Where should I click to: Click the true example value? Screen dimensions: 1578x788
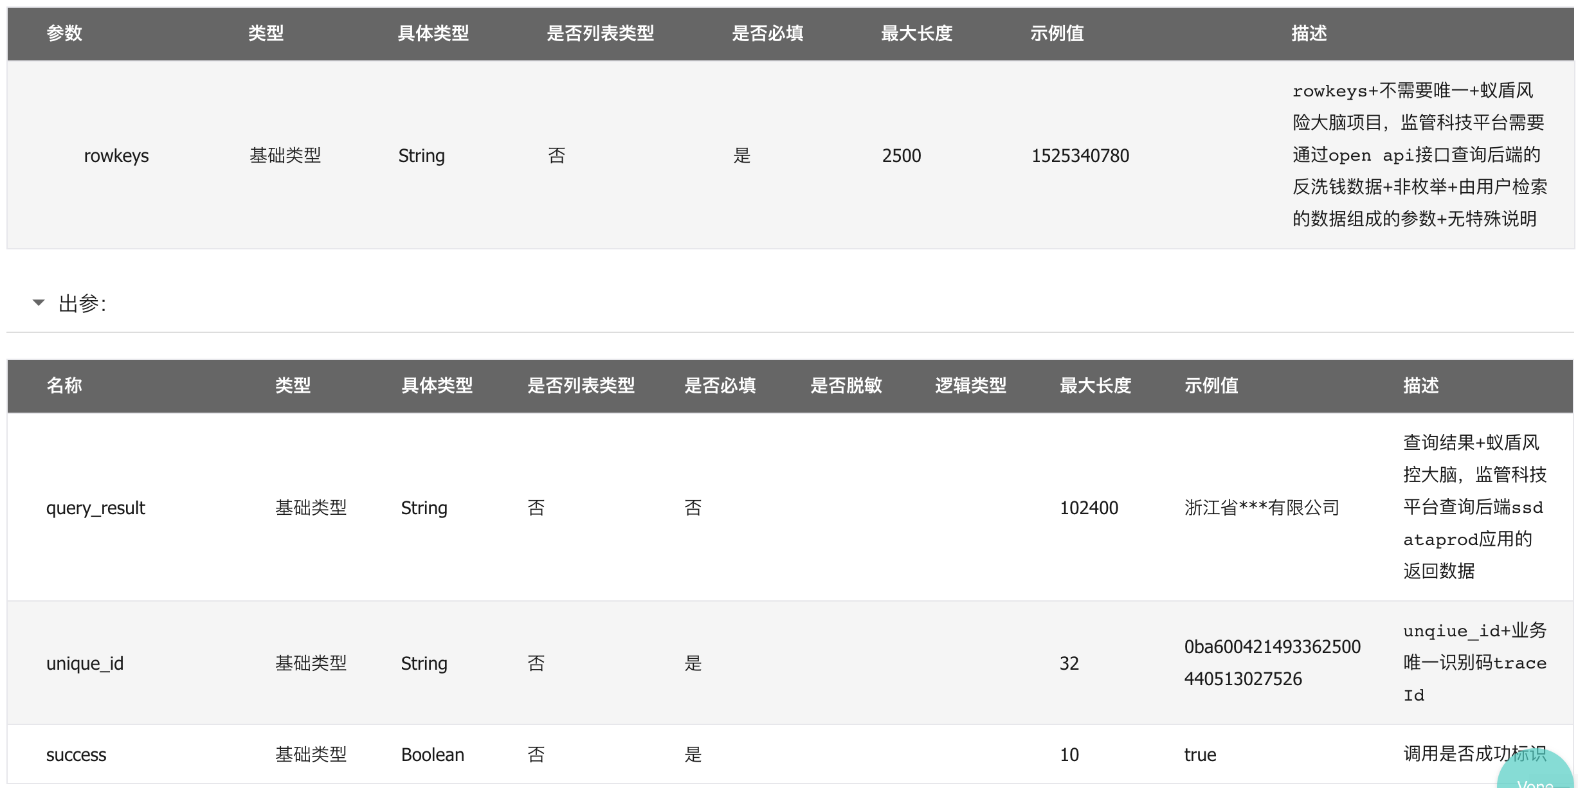1200,755
